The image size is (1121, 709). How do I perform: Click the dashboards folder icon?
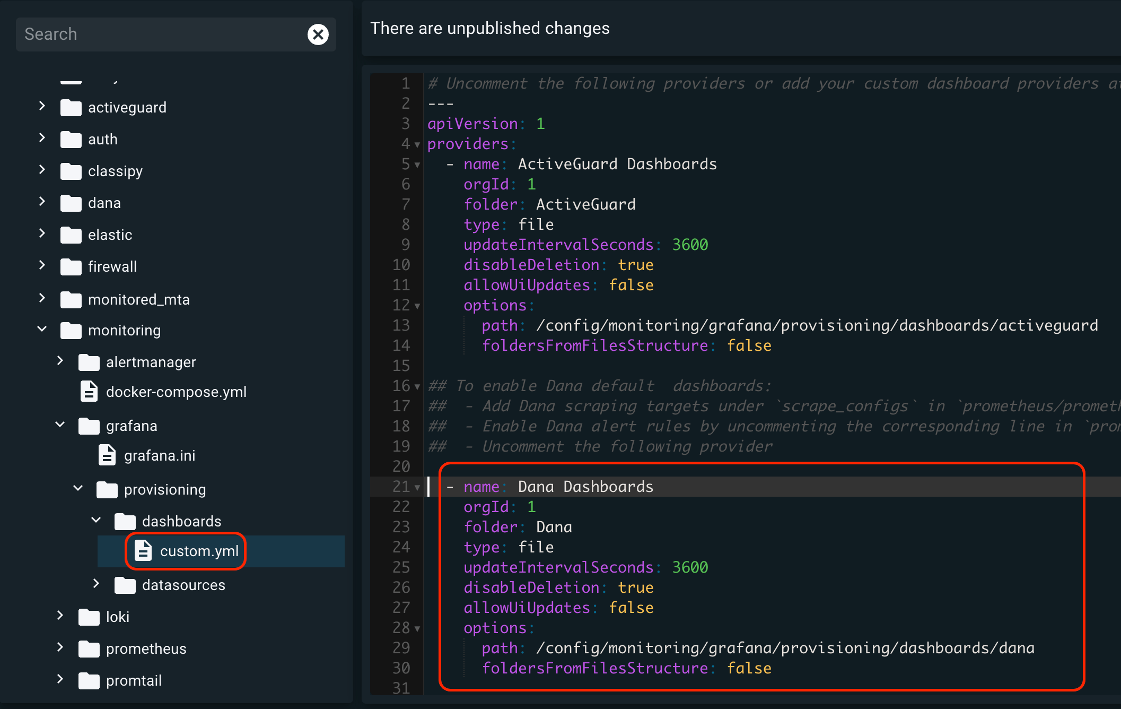click(125, 522)
